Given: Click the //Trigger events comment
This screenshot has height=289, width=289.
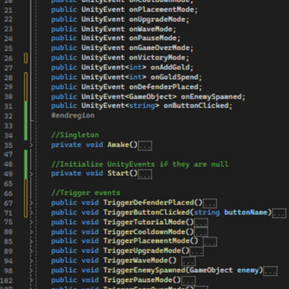Looking at the screenshot, I should 85,193.
